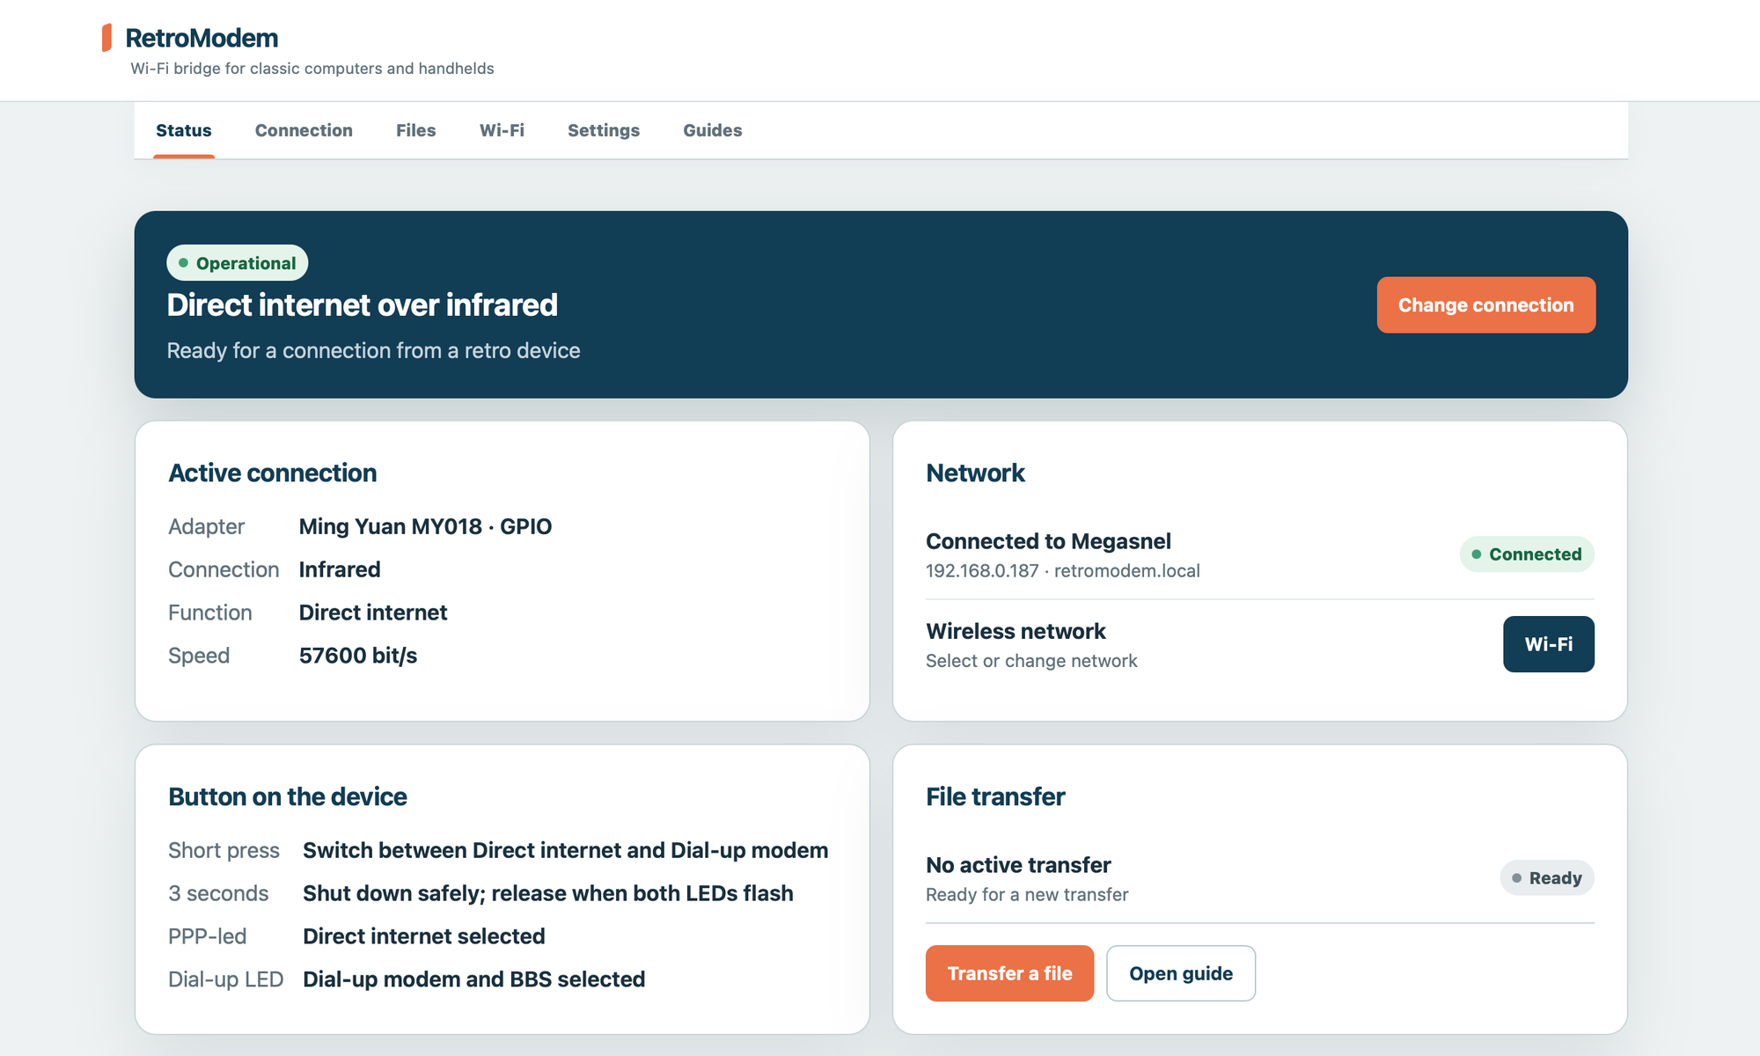Viewport: 1760px width, 1056px height.
Task: Click the 'File transfer' card heading
Action: pos(995,797)
